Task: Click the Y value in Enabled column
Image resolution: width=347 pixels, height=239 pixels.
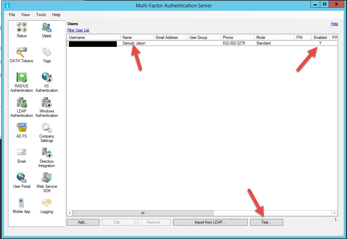Action: pos(320,43)
